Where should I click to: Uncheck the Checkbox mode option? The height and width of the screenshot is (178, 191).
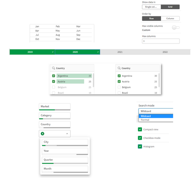pyautogui.click(x=140, y=138)
